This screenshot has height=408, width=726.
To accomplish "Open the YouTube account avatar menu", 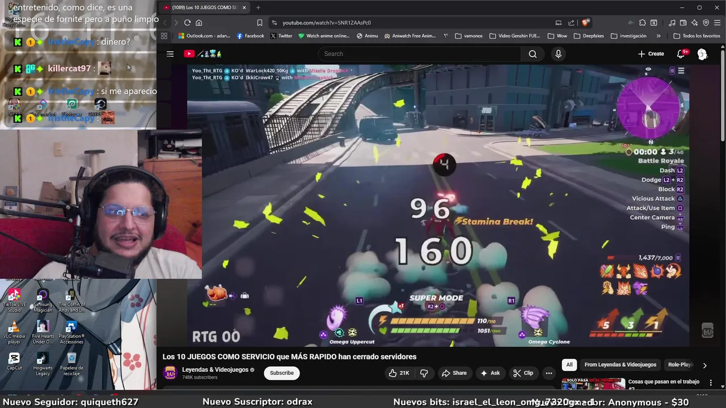I will (702, 54).
